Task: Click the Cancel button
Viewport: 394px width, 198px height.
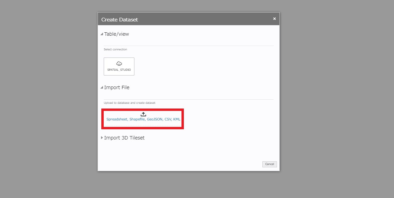Action: [x=269, y=164]
